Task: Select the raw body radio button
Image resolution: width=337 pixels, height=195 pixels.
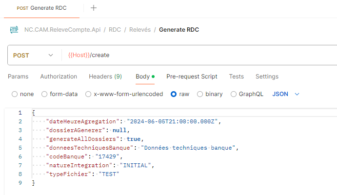Action: point(174,94)
